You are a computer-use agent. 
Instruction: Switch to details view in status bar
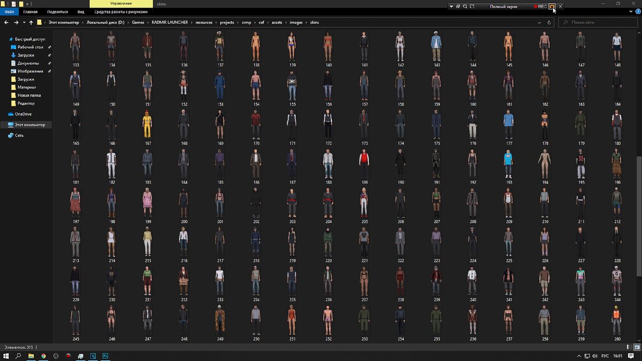(x=630, y=347)
